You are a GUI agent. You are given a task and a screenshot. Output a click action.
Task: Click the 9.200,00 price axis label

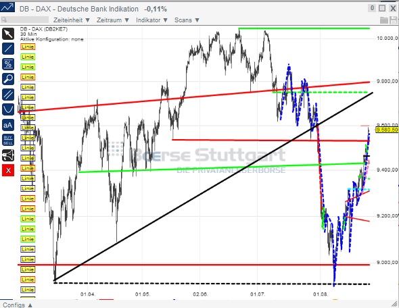click(x=388, y=215)
